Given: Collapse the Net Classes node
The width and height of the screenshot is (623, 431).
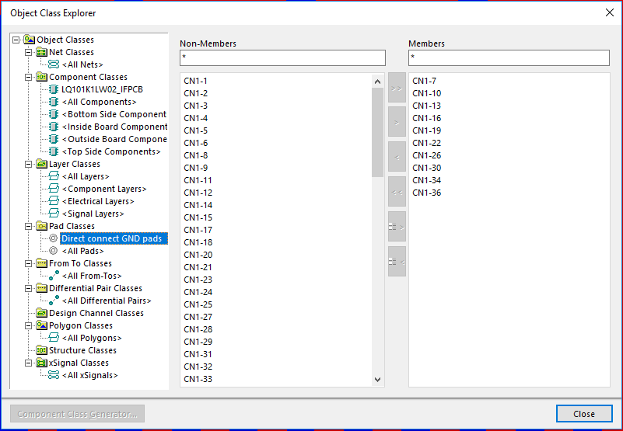Looking at the screenshot, I should click(x=28, y=52).
